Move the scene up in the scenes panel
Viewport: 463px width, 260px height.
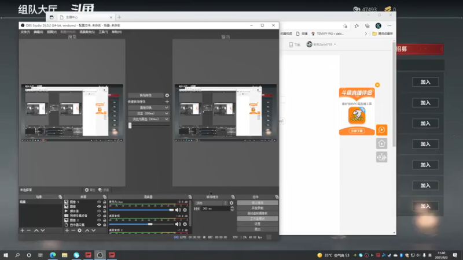click(x=36, y=230)
